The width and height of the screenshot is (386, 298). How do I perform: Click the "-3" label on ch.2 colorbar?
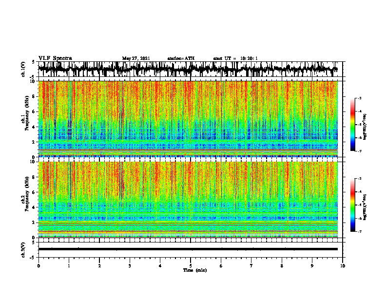point(360,179)
